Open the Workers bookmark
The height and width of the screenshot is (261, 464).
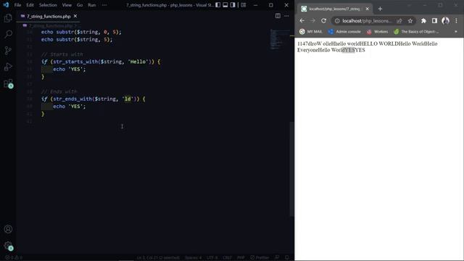tap(377, 31)
